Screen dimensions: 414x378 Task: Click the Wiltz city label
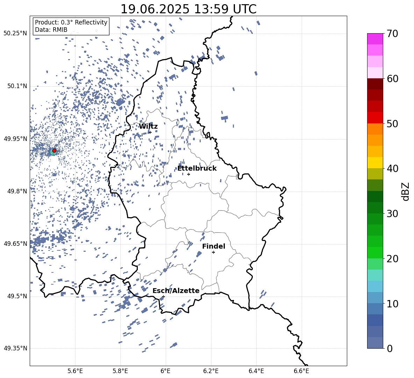(x=148, y=127)
